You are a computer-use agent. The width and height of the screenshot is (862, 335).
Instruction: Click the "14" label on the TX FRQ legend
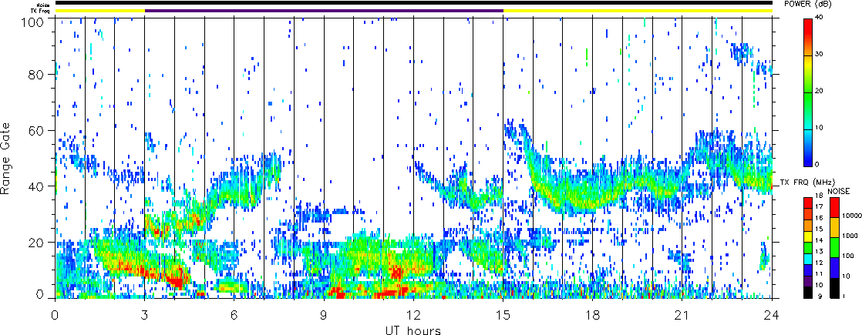819,240
